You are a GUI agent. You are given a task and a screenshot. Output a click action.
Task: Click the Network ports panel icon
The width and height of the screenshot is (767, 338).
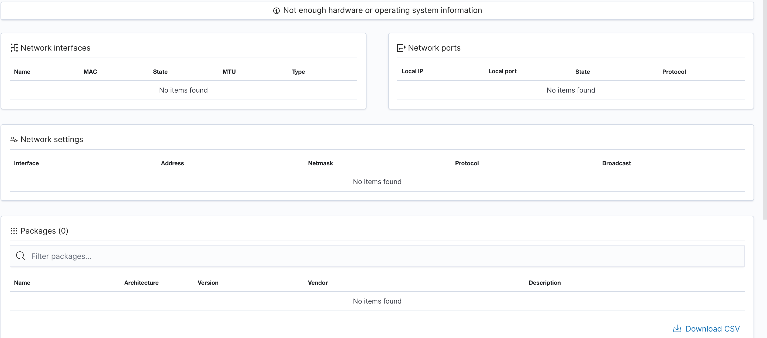pos(401,48)
